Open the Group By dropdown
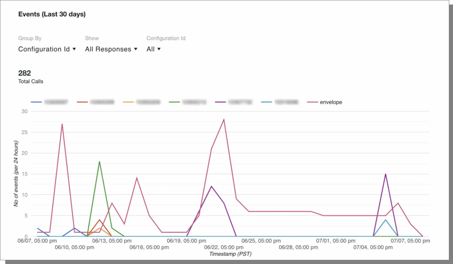This screenshot has height=264, width=453. 47,49
